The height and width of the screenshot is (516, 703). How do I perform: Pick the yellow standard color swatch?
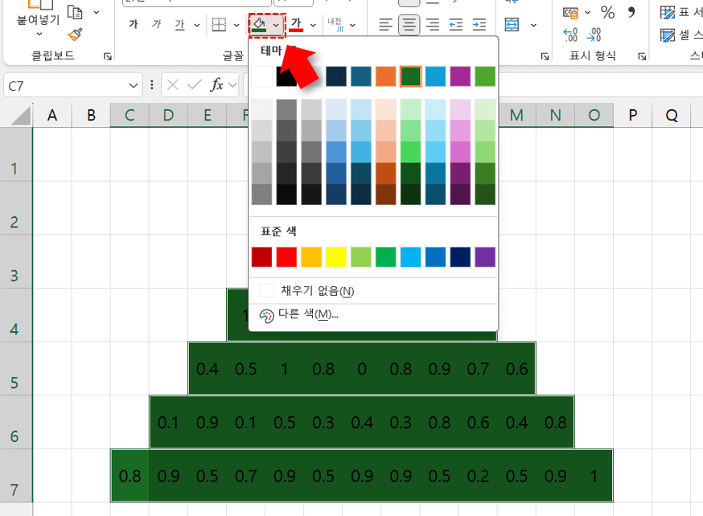click(x=336, y=257)
